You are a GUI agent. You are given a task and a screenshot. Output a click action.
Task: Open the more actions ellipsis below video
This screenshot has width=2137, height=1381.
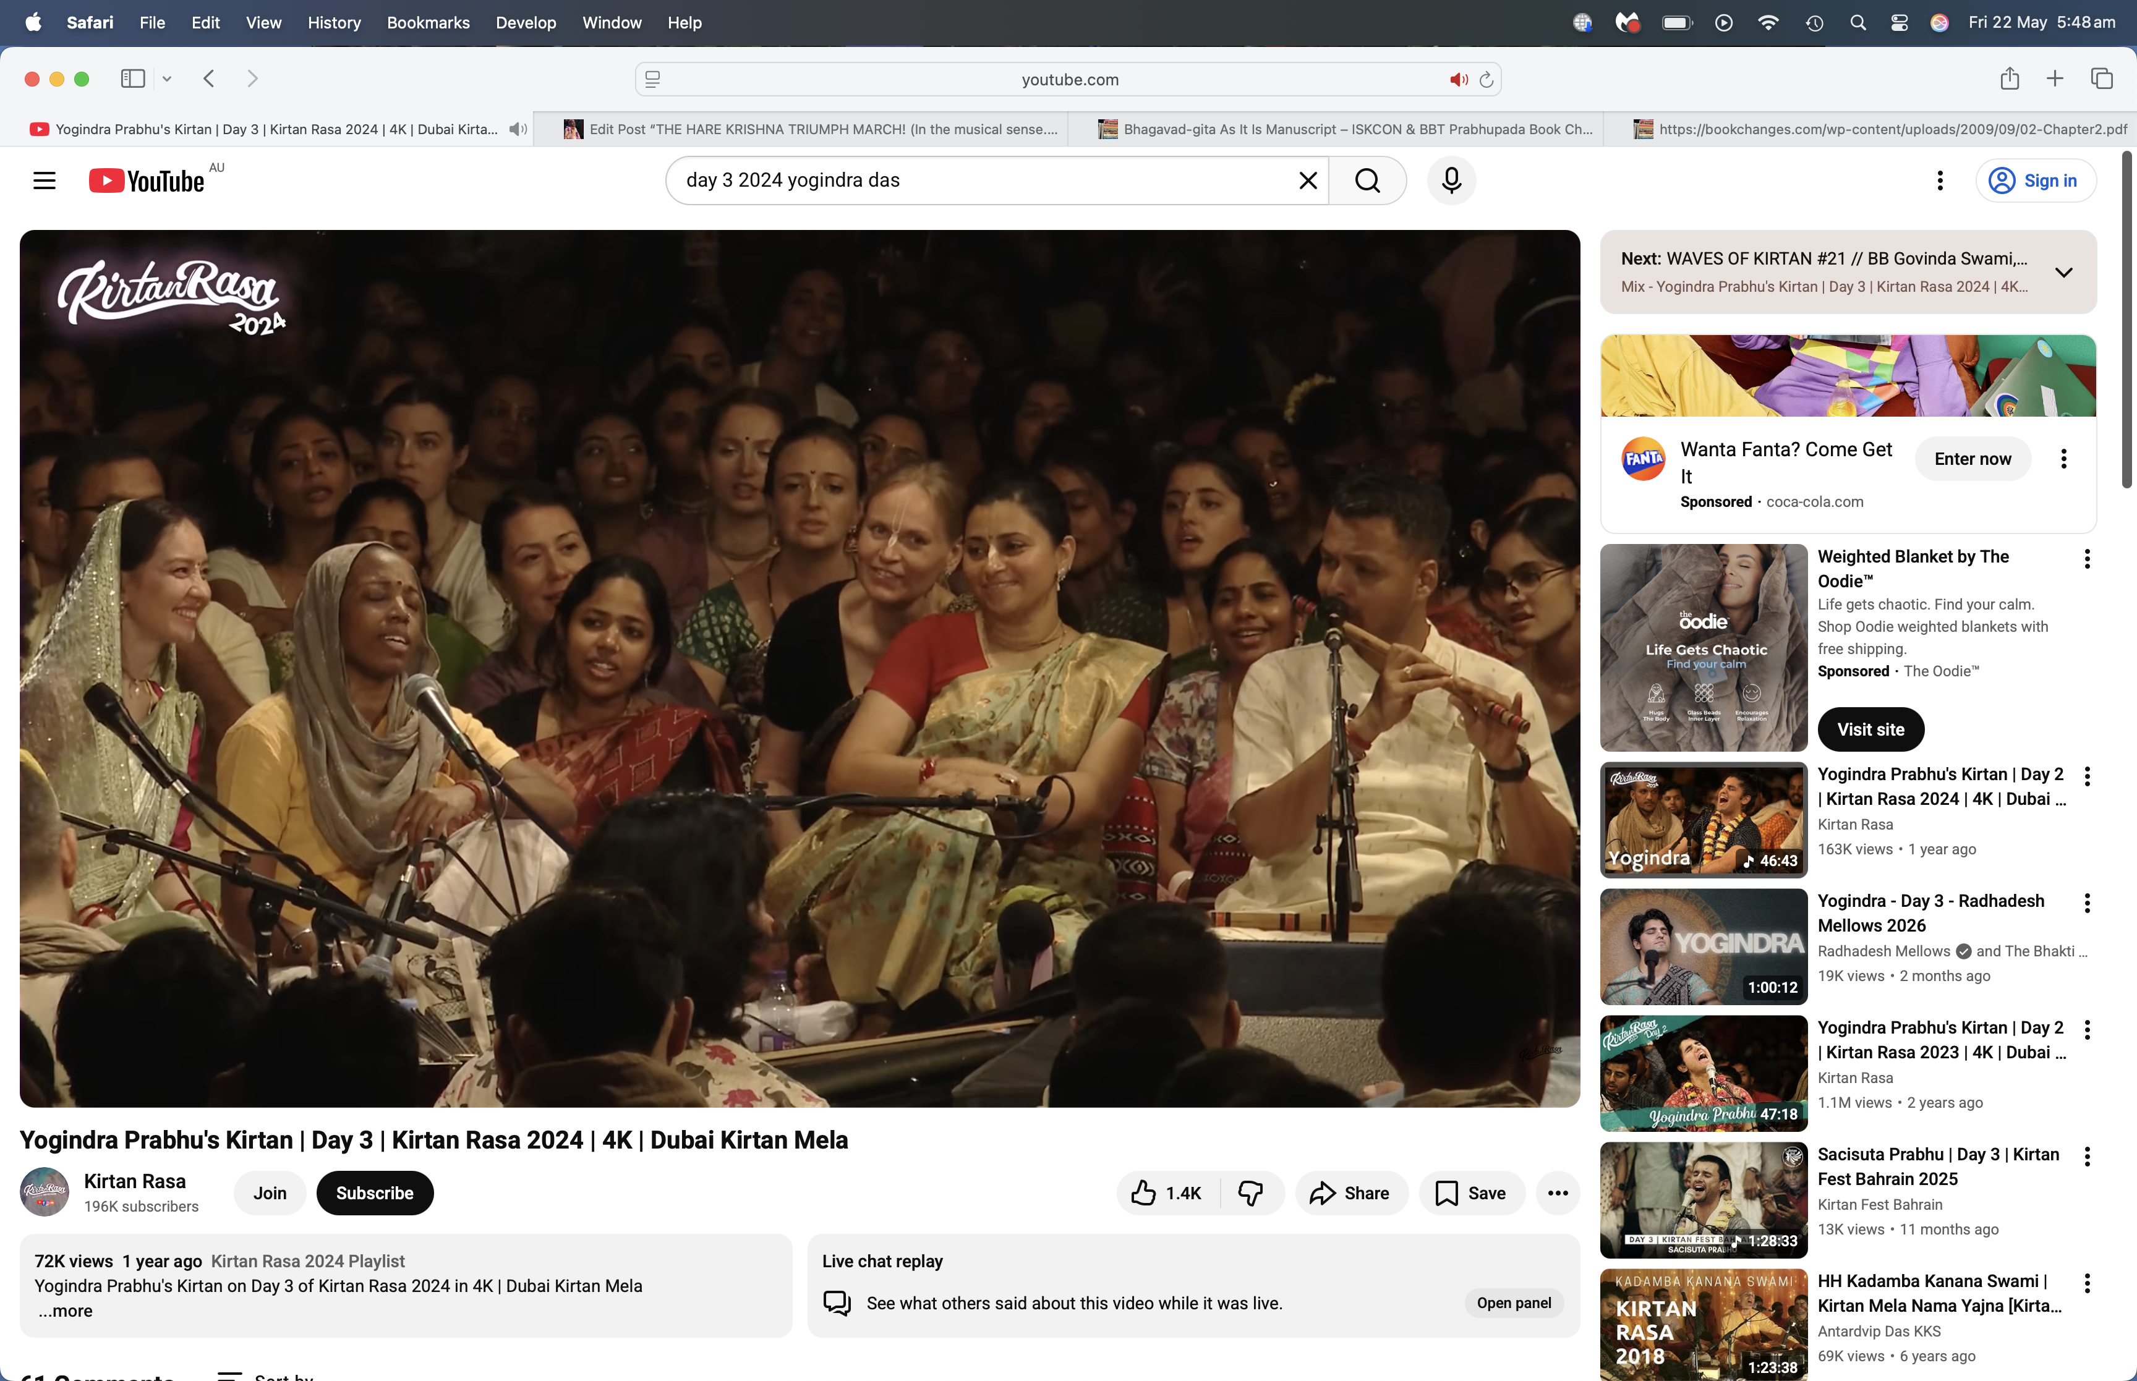(x=1558, y=1192)
